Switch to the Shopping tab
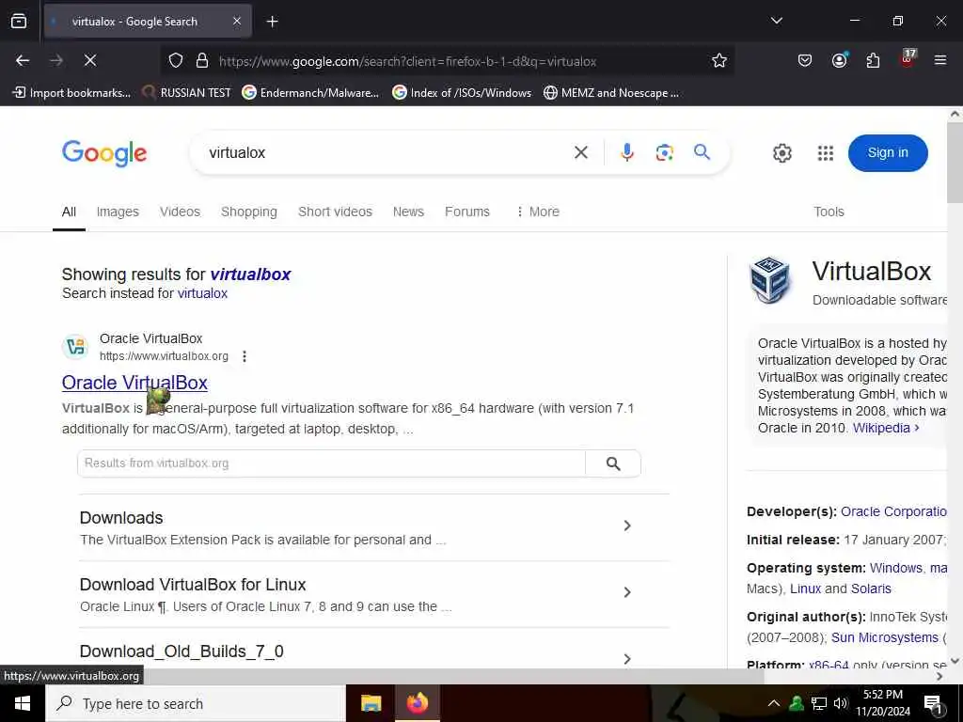 click(248, 212)
